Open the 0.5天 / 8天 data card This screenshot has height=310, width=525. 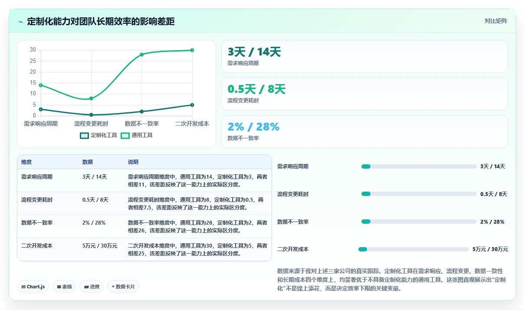[364, 94]
